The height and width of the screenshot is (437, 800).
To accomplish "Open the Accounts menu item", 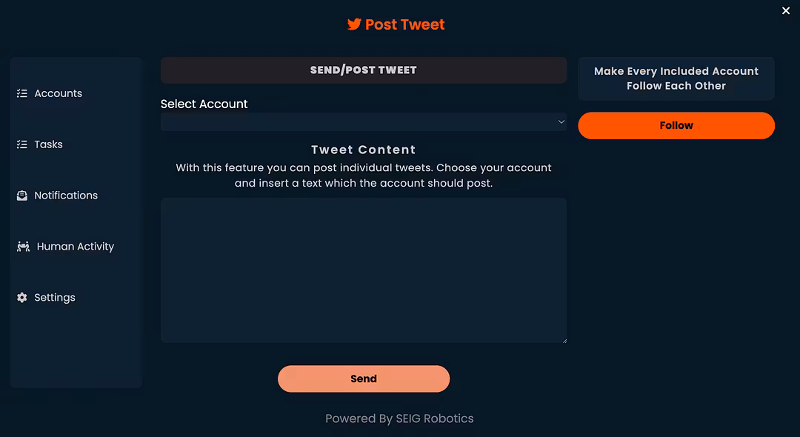I will click(59, 93).
